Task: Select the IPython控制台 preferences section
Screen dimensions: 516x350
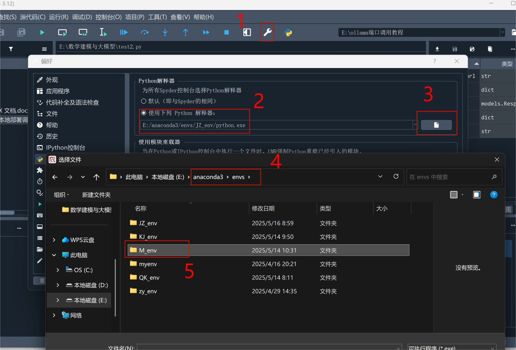Action: [65, 148]
